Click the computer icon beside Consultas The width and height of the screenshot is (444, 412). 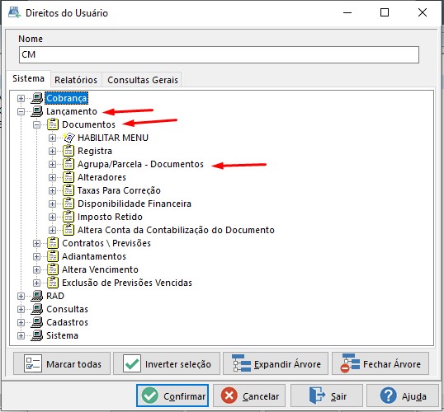click(37, 309)
